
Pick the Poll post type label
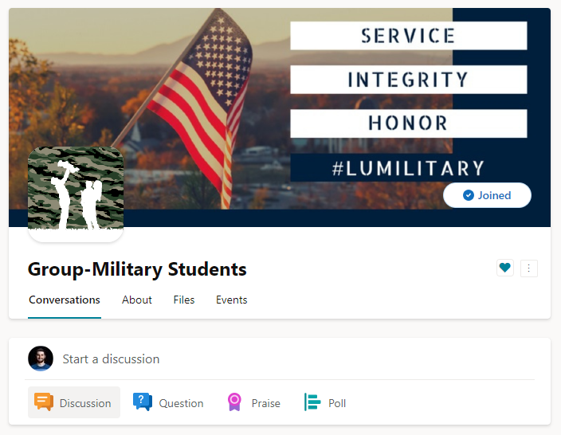(337, 403)
